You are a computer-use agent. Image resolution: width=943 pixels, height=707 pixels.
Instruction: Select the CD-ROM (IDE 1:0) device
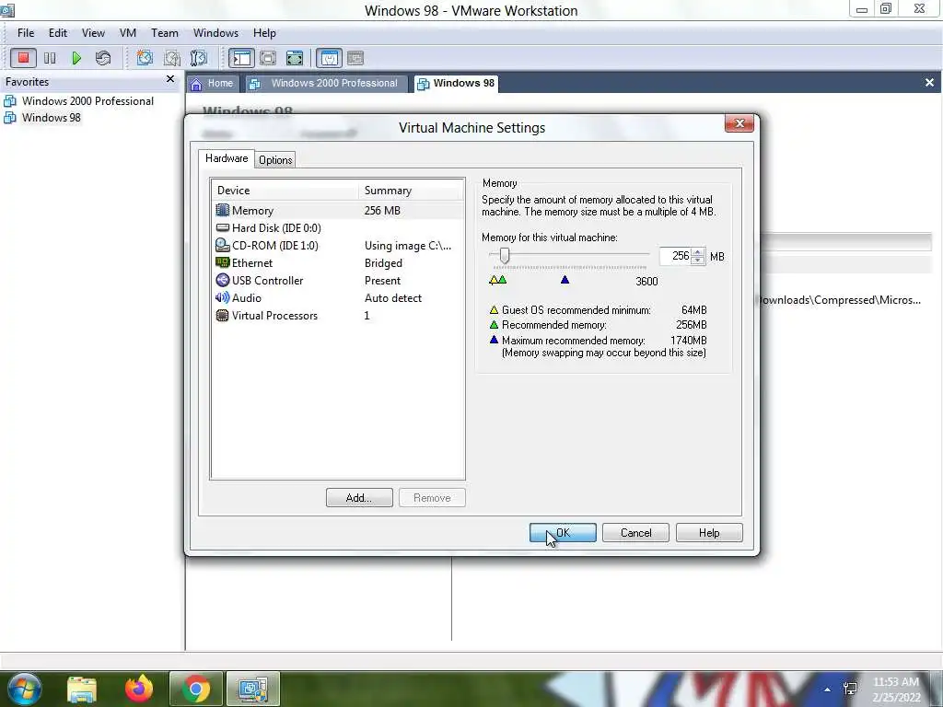(x=338, y=245)
